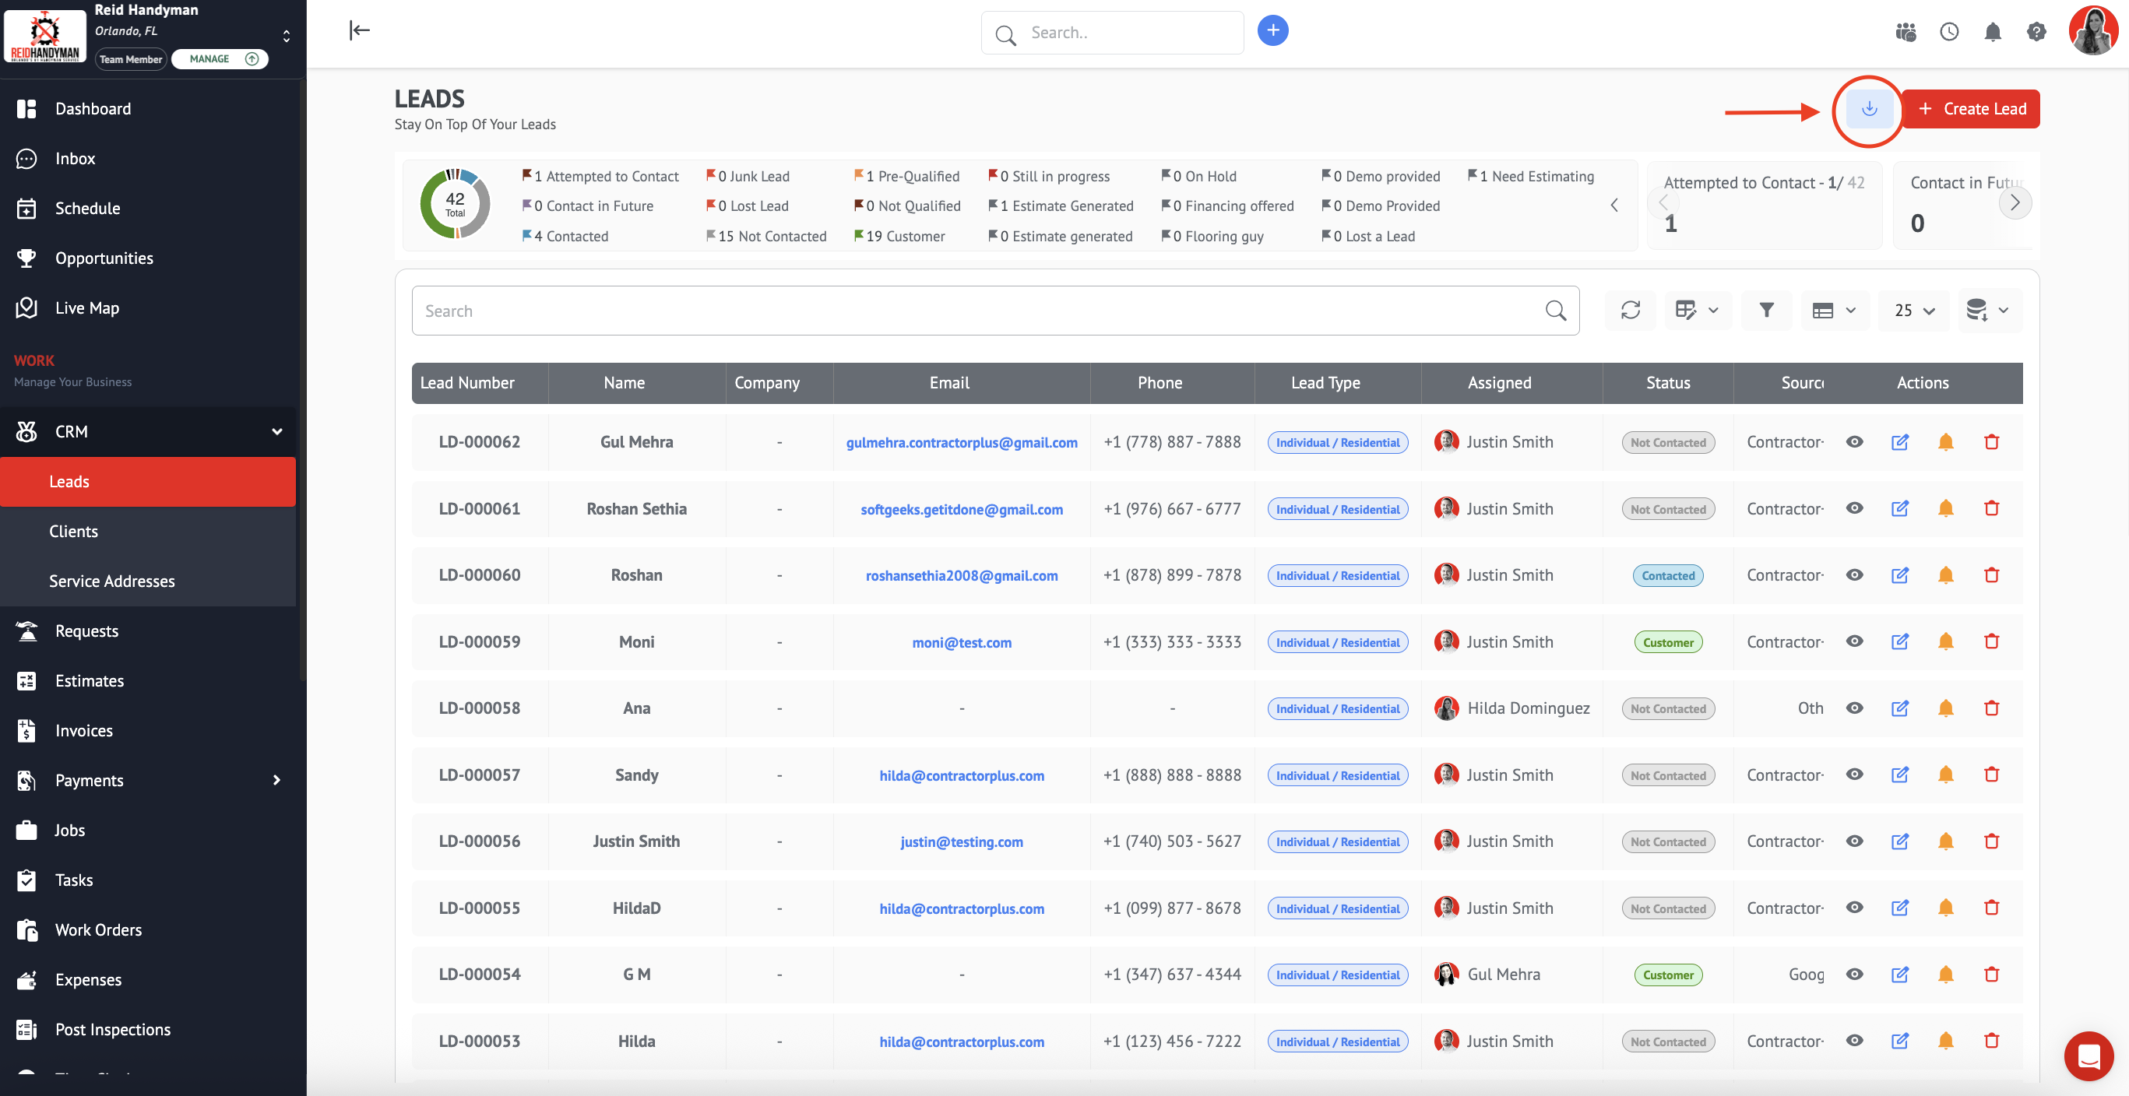Set a reminder bell for lead LD-000059

pyautogui.click(x=1945, y=641)
